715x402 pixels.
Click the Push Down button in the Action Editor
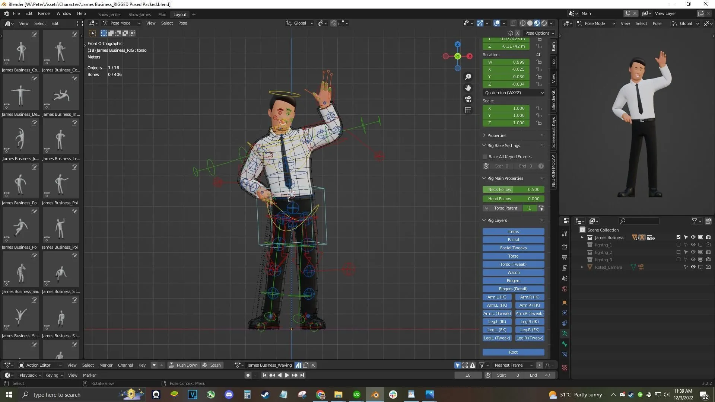(x=184, y=365)
